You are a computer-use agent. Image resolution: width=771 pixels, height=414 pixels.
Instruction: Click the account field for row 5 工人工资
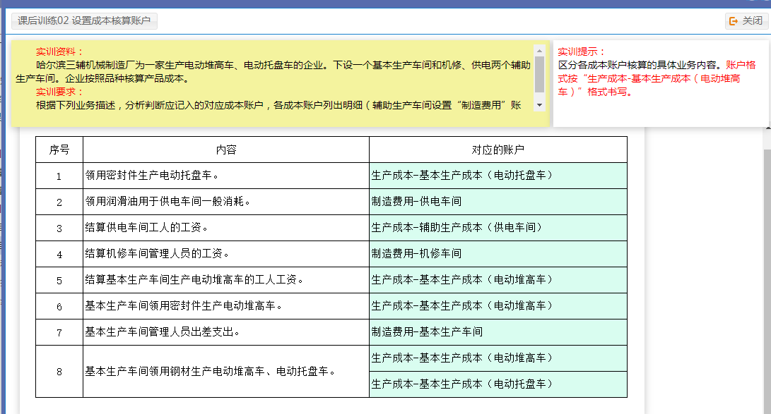tap(498, 279)
